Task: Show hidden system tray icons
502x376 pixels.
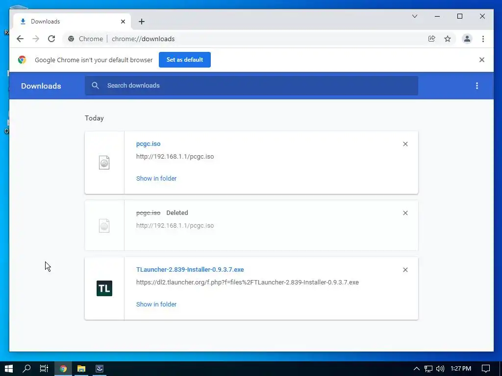Action: (416, 369)
